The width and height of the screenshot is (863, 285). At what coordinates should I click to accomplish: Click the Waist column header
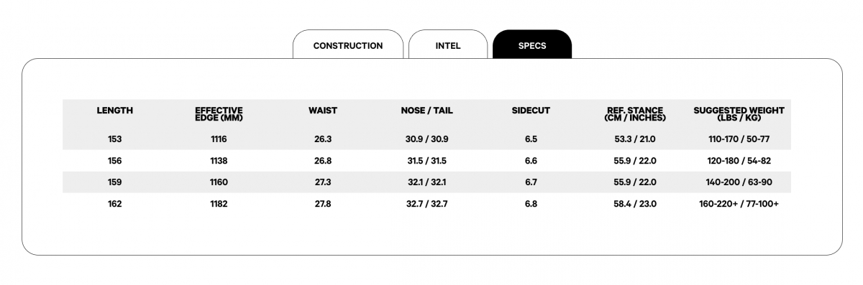click(x=323, y=111)
